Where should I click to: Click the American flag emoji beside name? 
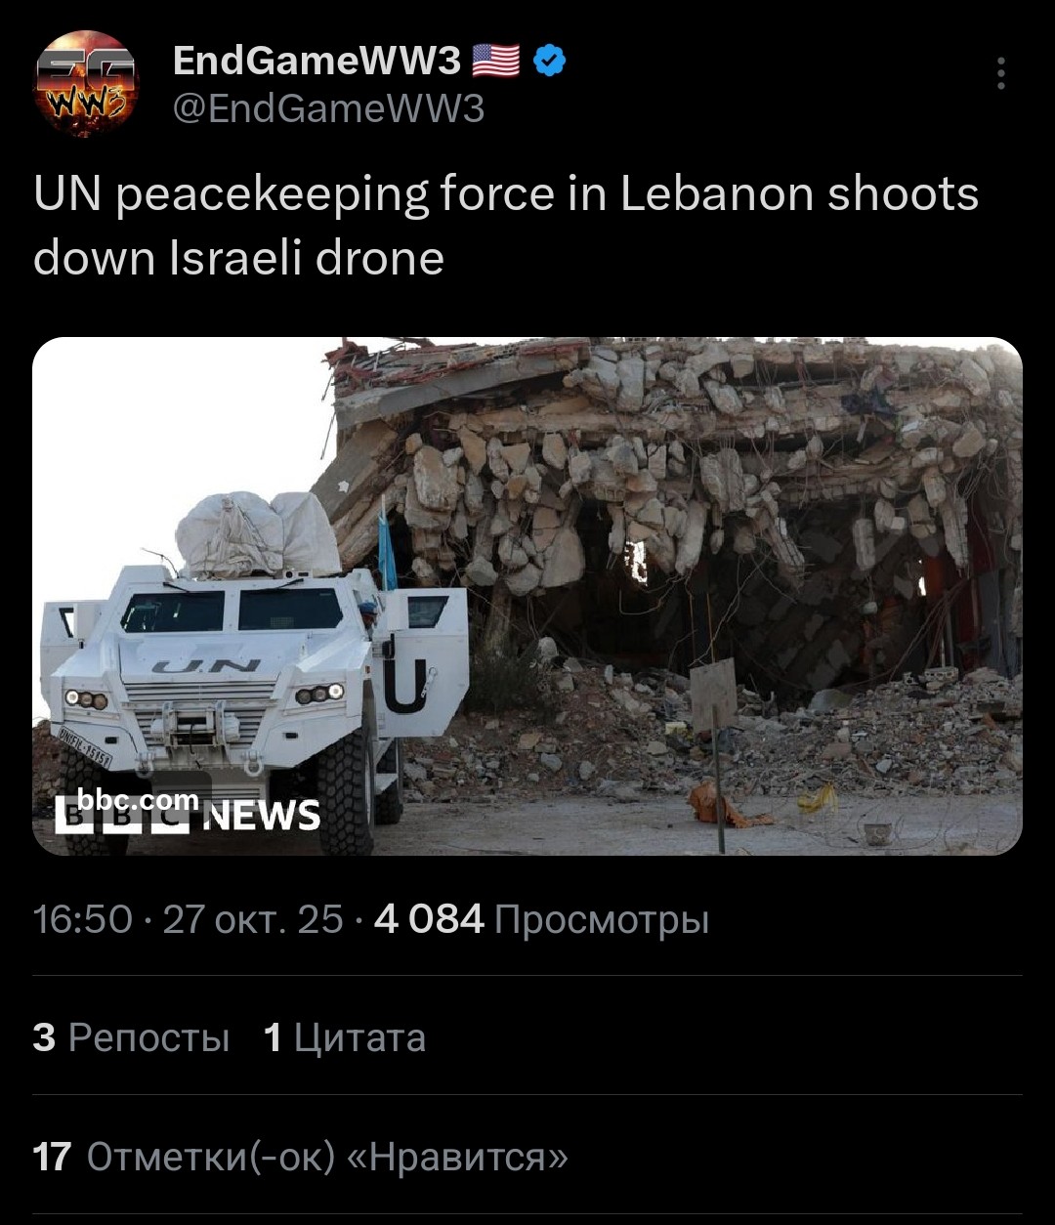496,63
